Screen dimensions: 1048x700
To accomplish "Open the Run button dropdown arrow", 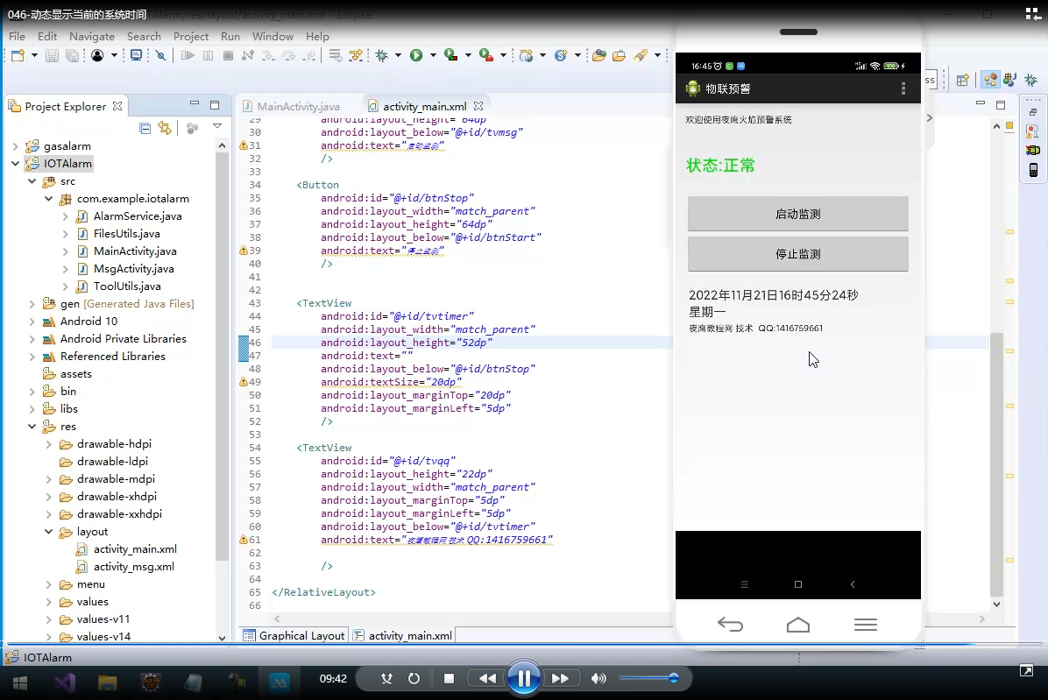I will click(x=433, y=56).
